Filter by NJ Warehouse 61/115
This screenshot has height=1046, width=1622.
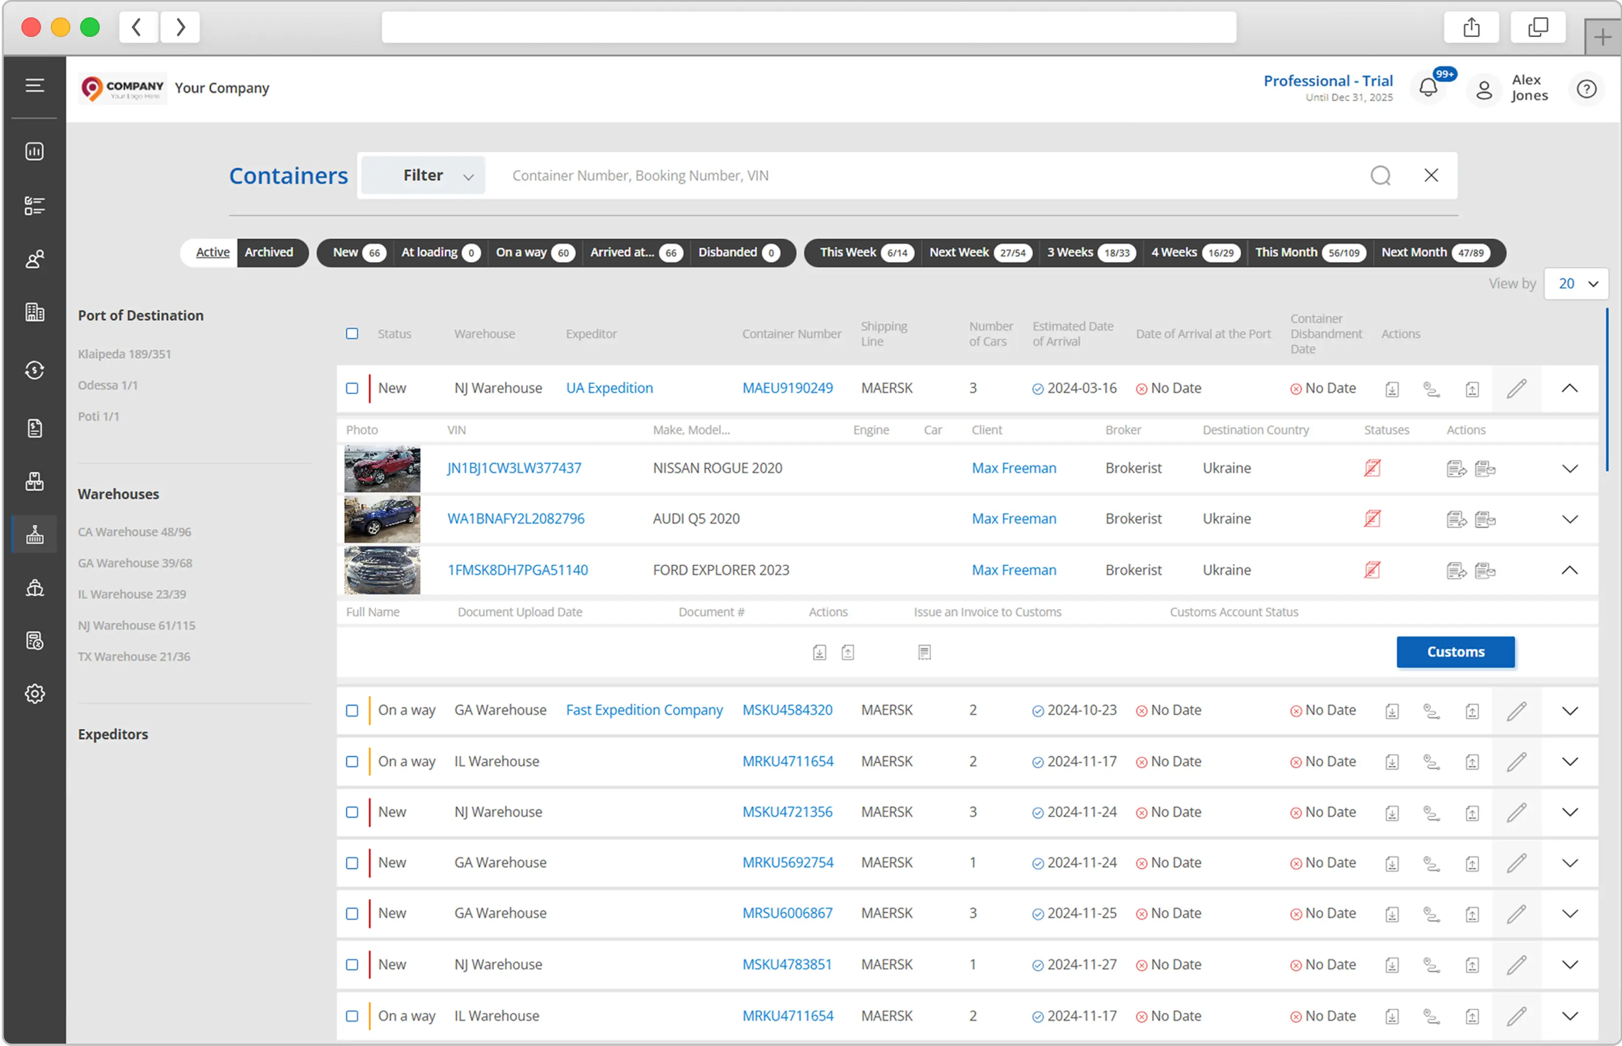(136, 626)
